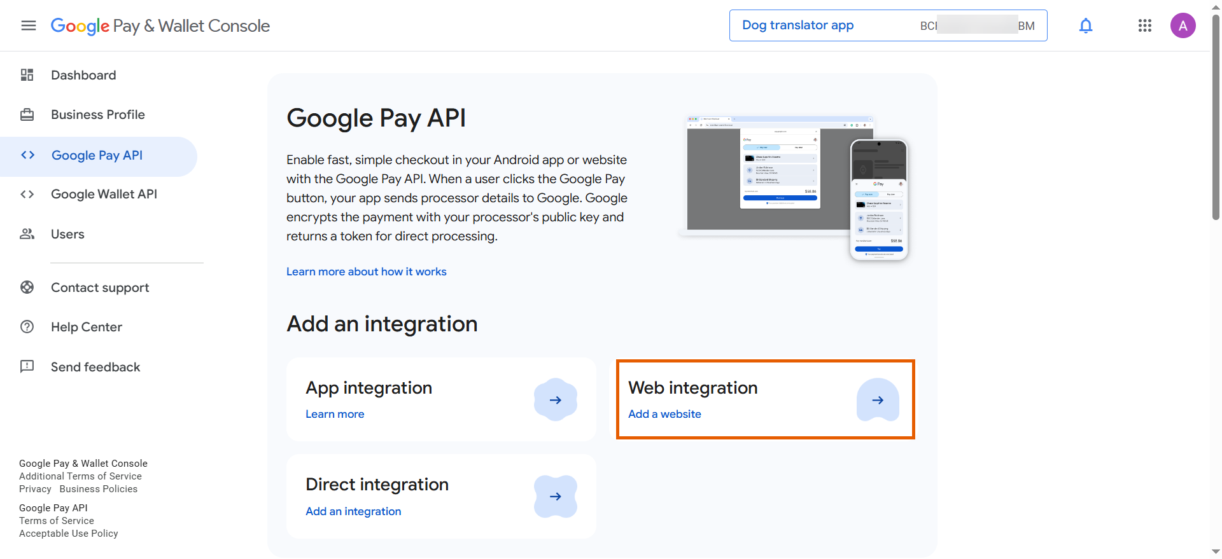Click the scrollbar down arrow
Image resolution: width=1222 pixels, height=559 pixels.
coord(1216,552)
